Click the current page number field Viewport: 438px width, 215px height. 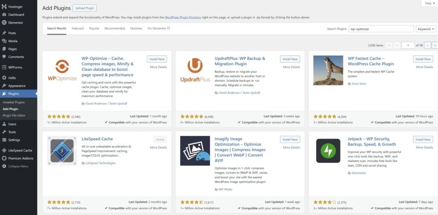point(408,45)
